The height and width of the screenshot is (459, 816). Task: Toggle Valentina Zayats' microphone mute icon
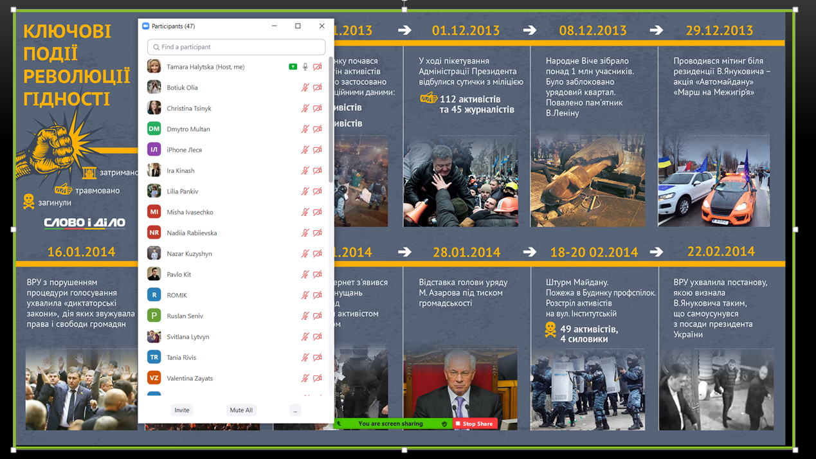pyautogui.click(x=305, y=379)
